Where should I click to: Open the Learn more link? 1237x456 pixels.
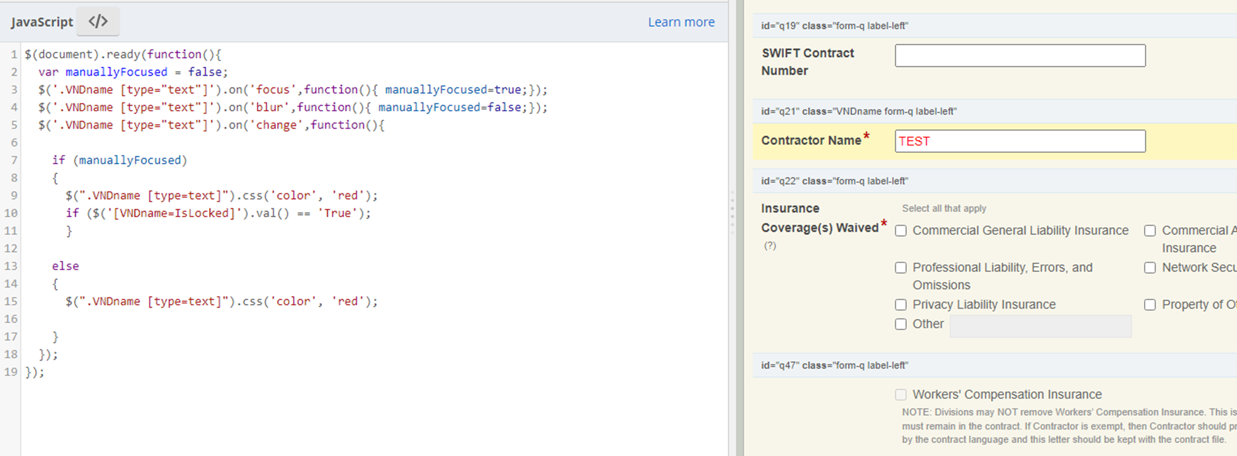[x=681, y=22]
